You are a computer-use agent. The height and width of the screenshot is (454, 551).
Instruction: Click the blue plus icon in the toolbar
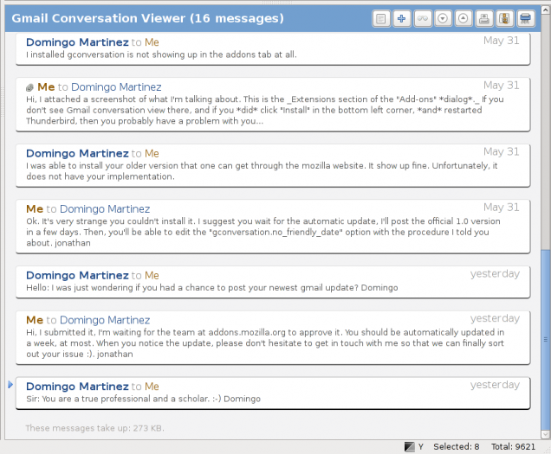point(401,19)
